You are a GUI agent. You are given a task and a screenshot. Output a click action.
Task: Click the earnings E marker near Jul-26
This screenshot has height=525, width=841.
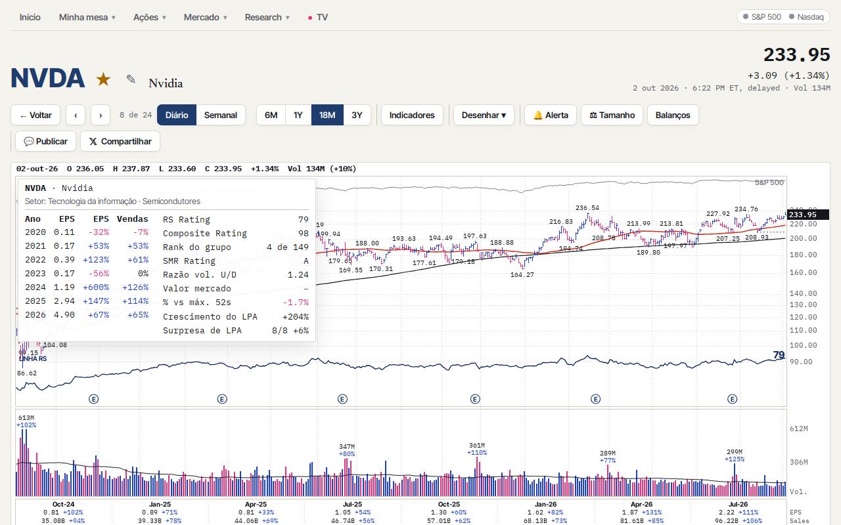732,399
